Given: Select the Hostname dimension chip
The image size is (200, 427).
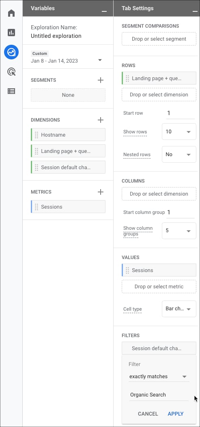Looking at the screenshot, I should 68,135.
